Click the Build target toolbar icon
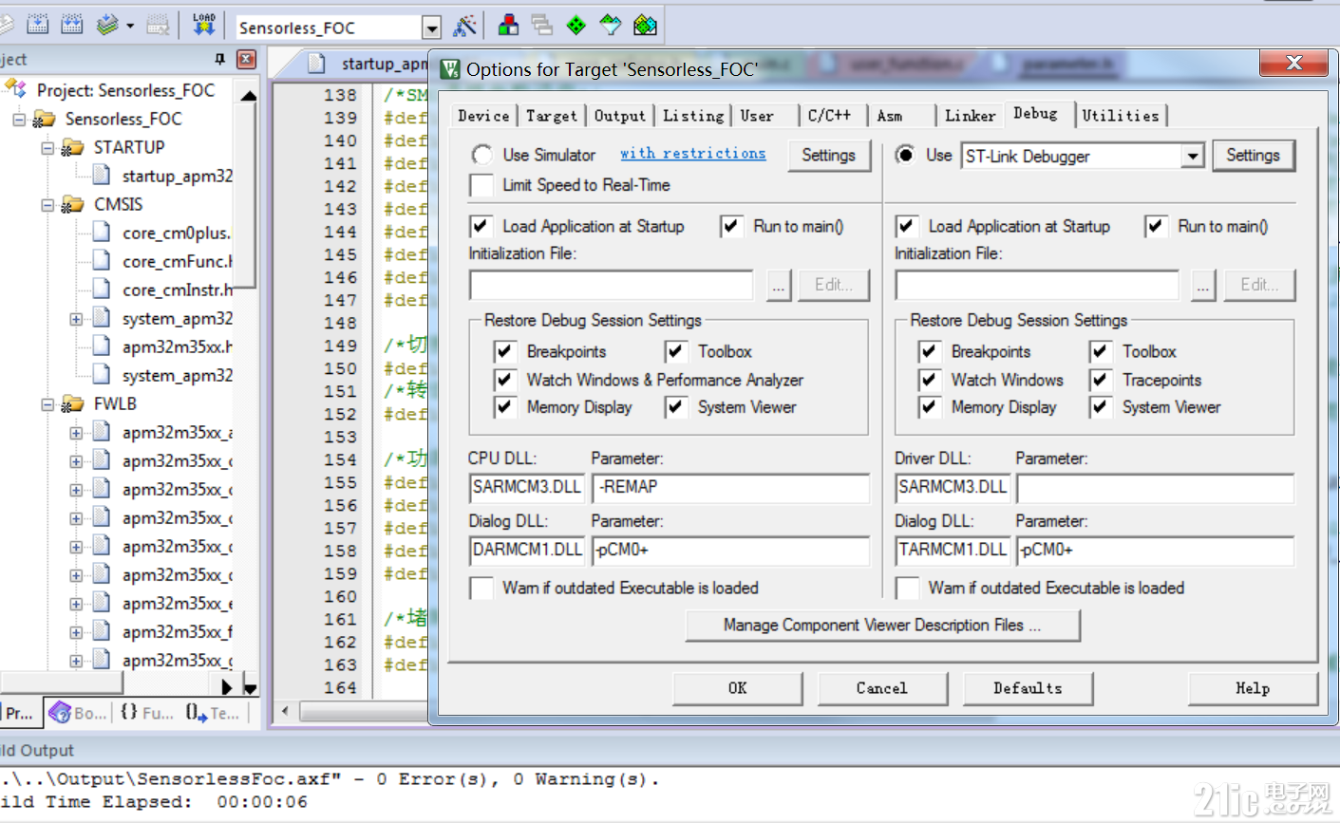Viewport: 1340px width, 823px height. [38, 25]
